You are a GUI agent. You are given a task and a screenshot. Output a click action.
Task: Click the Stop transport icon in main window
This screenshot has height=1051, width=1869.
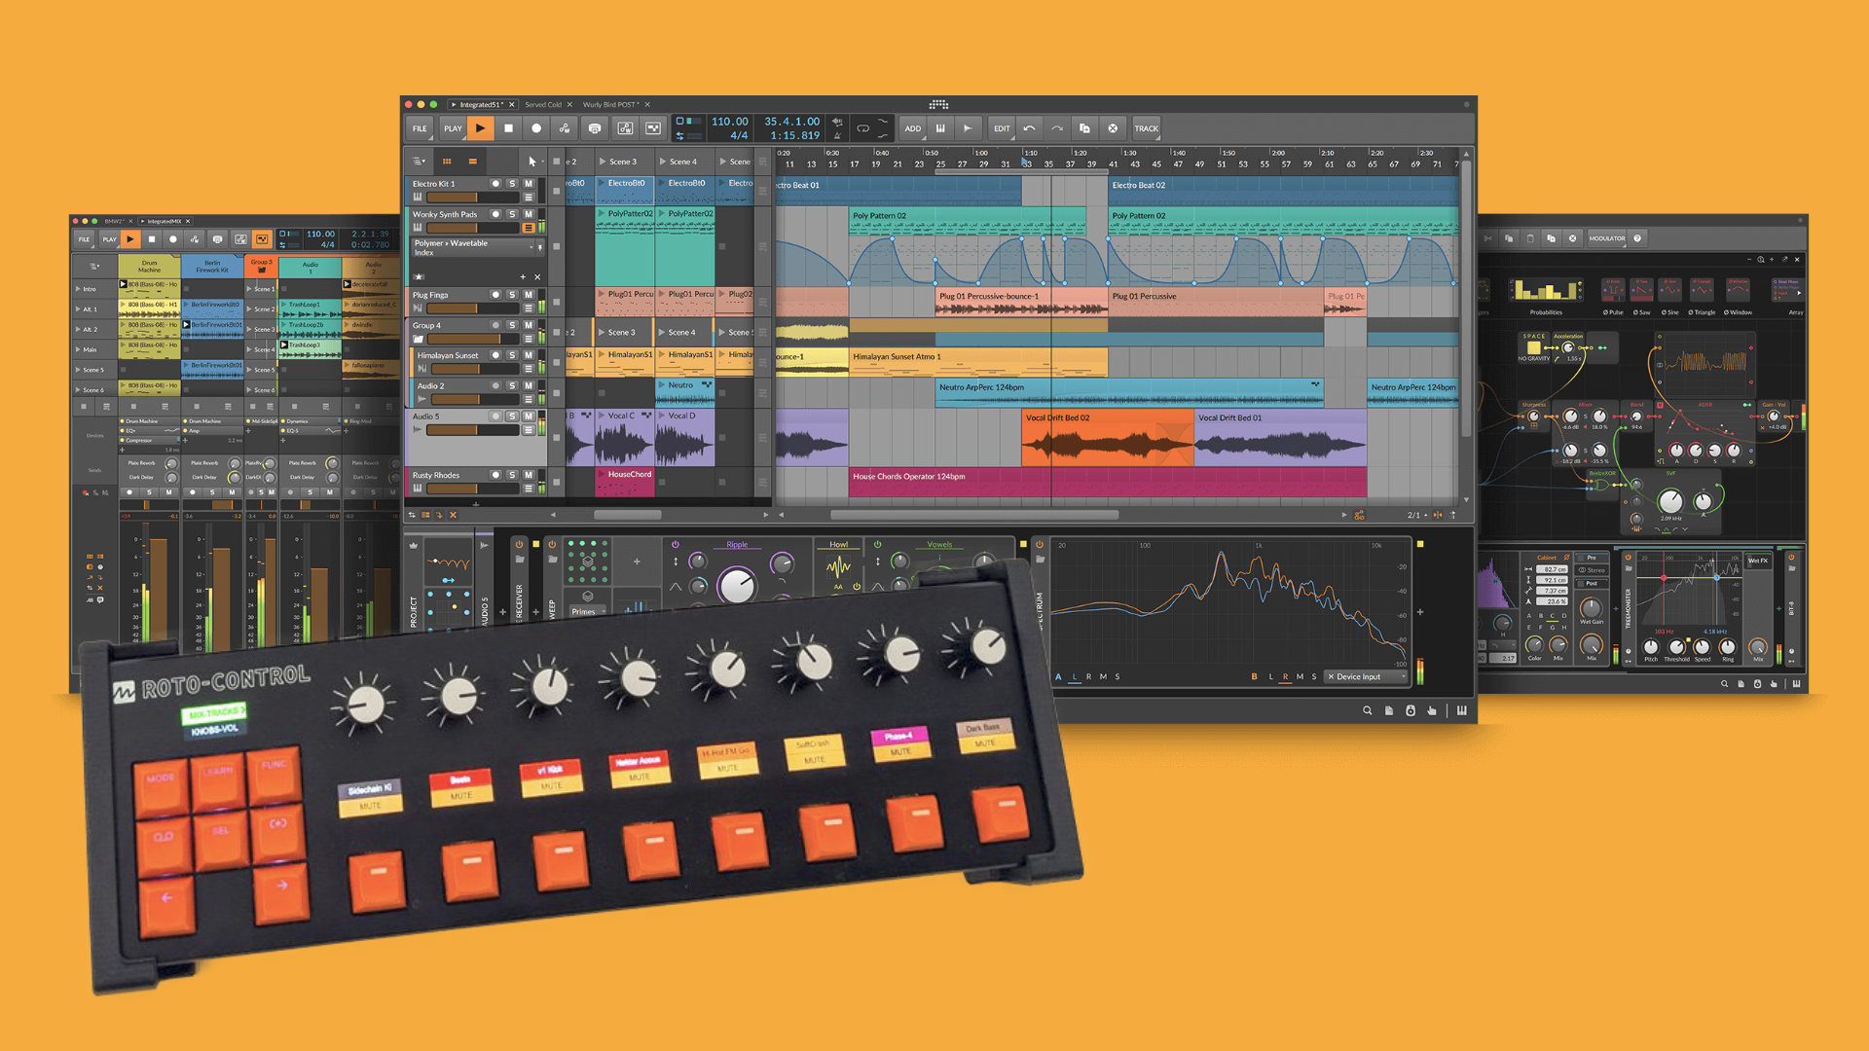(508, 128)
